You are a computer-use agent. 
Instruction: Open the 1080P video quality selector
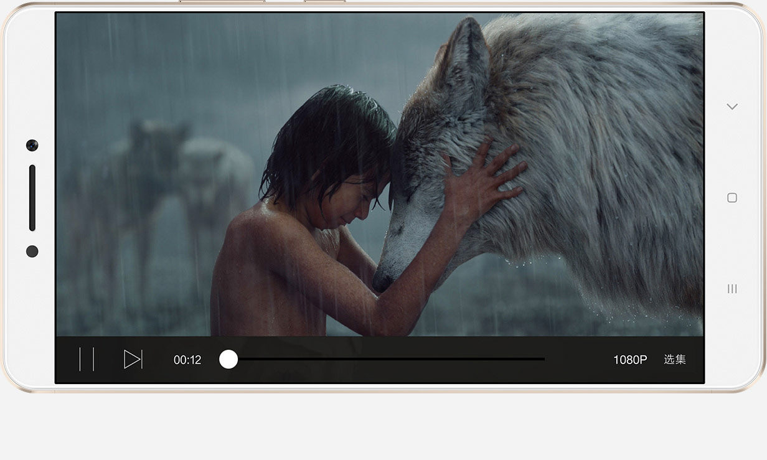coord(630,360)
